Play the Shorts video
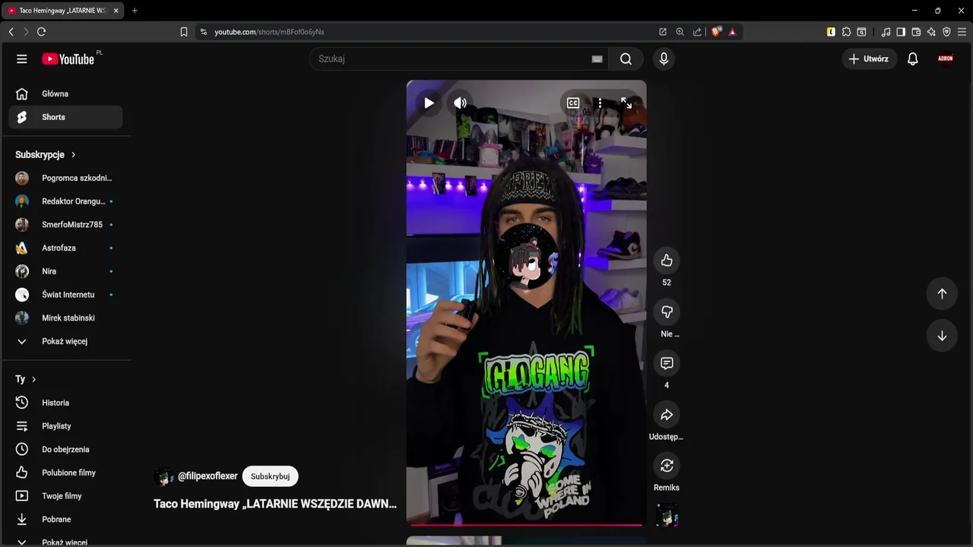This screenshot has height=547, width=973. point(429,103)
